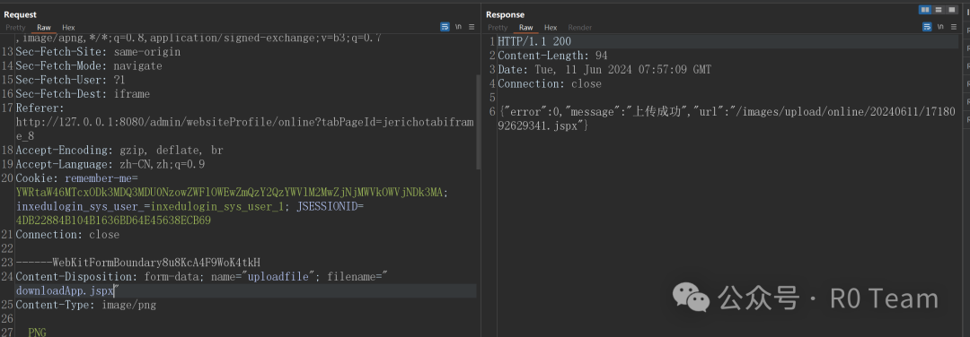The image size is (970, 337).
Task: Click the Response panel title
Action: pos(505,14)
